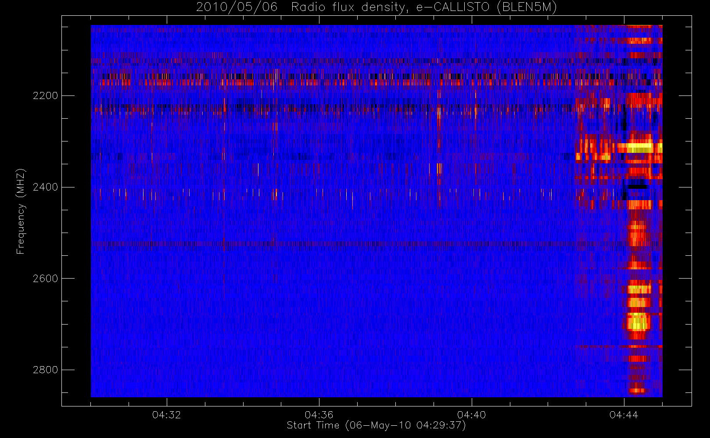This screenshot has height=438, width=710.
Task: Select the 2200 frequency axis label
Action: tap(45, 96)
